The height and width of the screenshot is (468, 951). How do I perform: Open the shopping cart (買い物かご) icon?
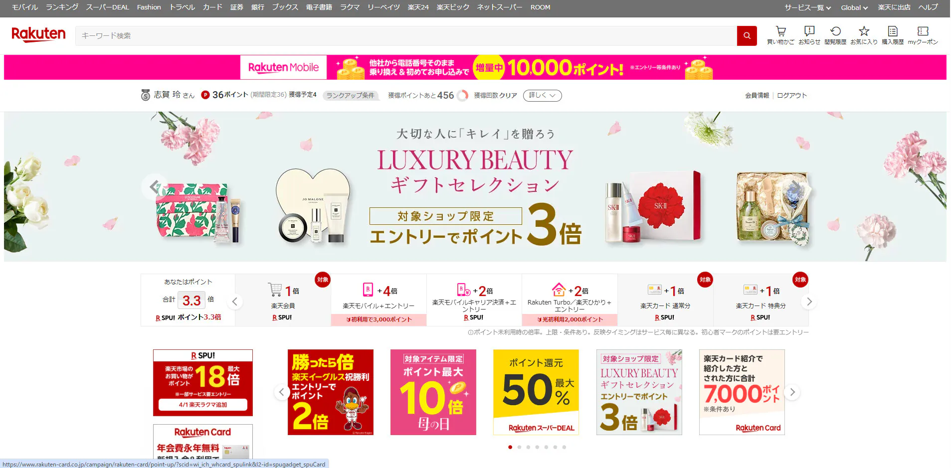pos(780,35)
